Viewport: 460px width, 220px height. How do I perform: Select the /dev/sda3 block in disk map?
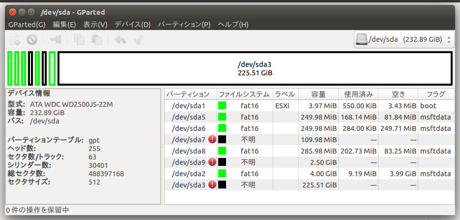(255, 68)
